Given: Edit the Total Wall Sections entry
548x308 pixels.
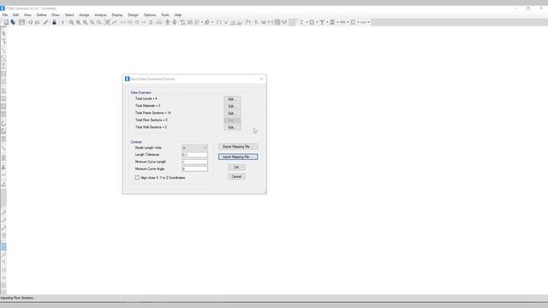Looking at the screenshot, I should tap(232, 127).
